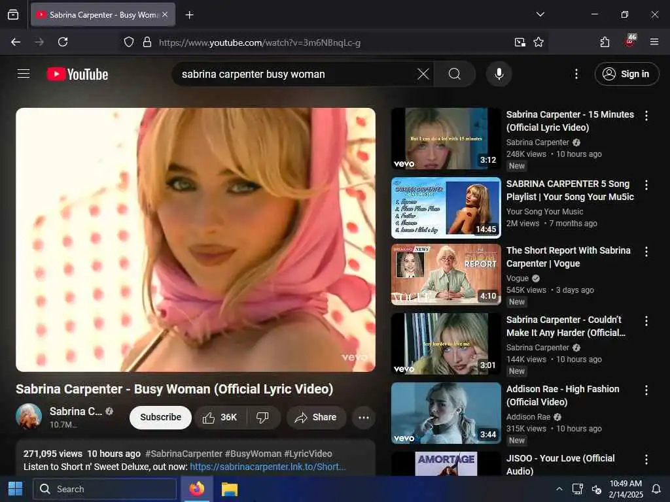
Task: Open notifications bell in taskbar
Action: click(656, 489)
